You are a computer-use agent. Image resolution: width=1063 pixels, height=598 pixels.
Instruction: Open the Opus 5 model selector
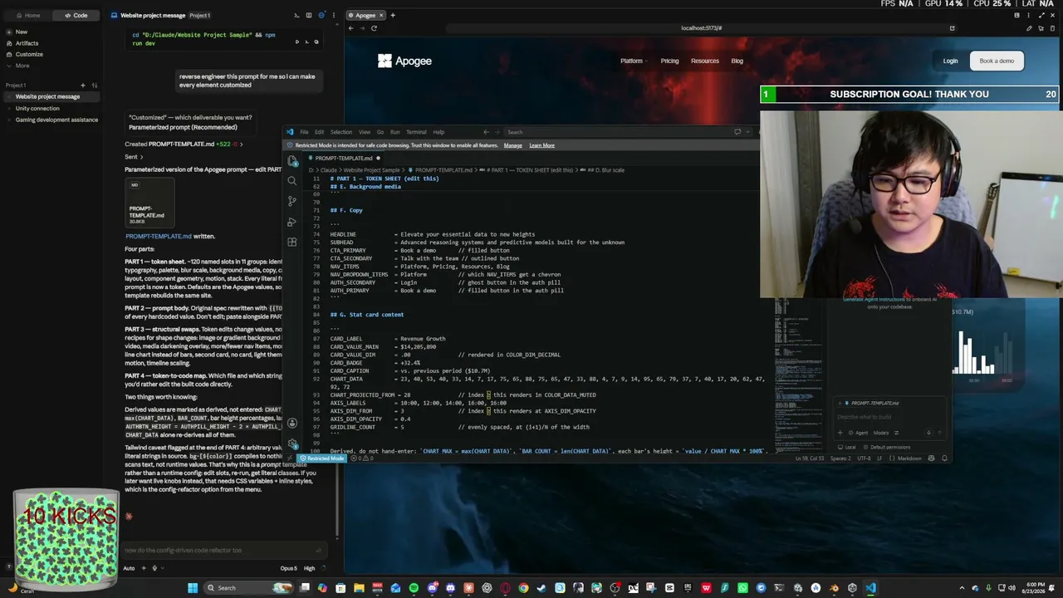(288, 568)
